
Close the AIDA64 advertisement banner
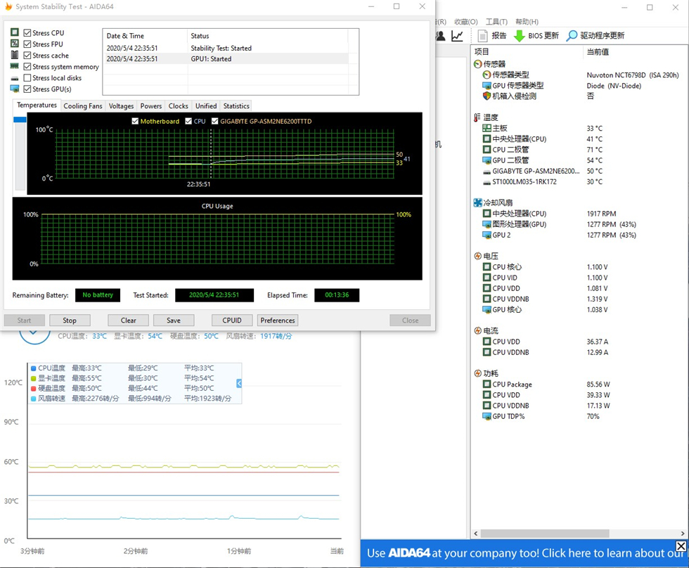point(681,546)
